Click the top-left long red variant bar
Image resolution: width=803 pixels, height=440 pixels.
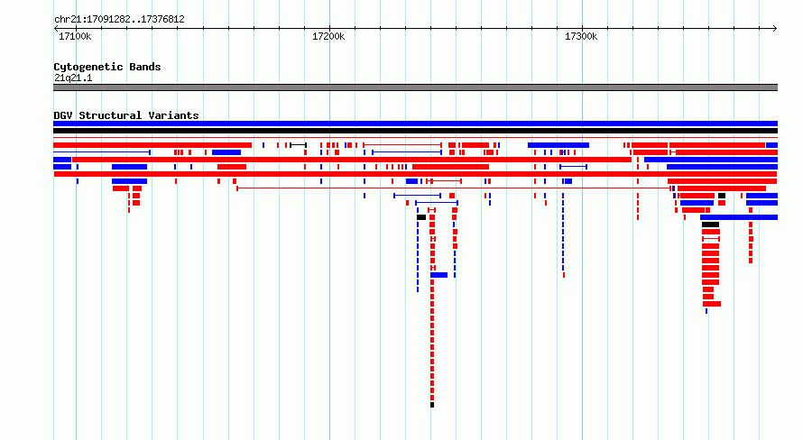click(152, 145)
